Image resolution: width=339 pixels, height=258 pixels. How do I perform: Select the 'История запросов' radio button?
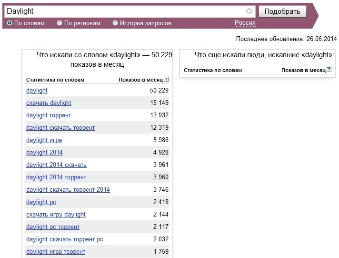[x=115, y=23]
